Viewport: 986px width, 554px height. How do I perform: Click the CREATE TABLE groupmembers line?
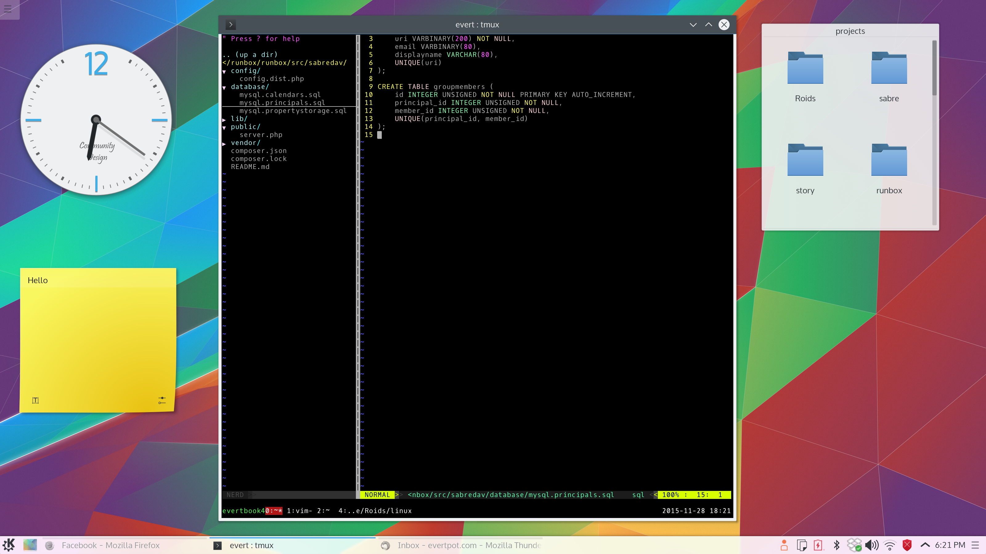[435, 87]
